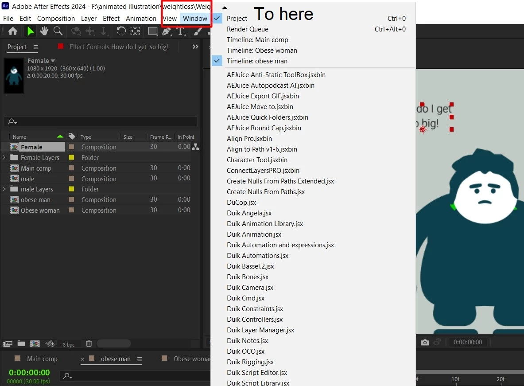The height and width of the screenshot is (386, 524).
Task: Click the Name column sort arrow
Action: pos(60,136)
